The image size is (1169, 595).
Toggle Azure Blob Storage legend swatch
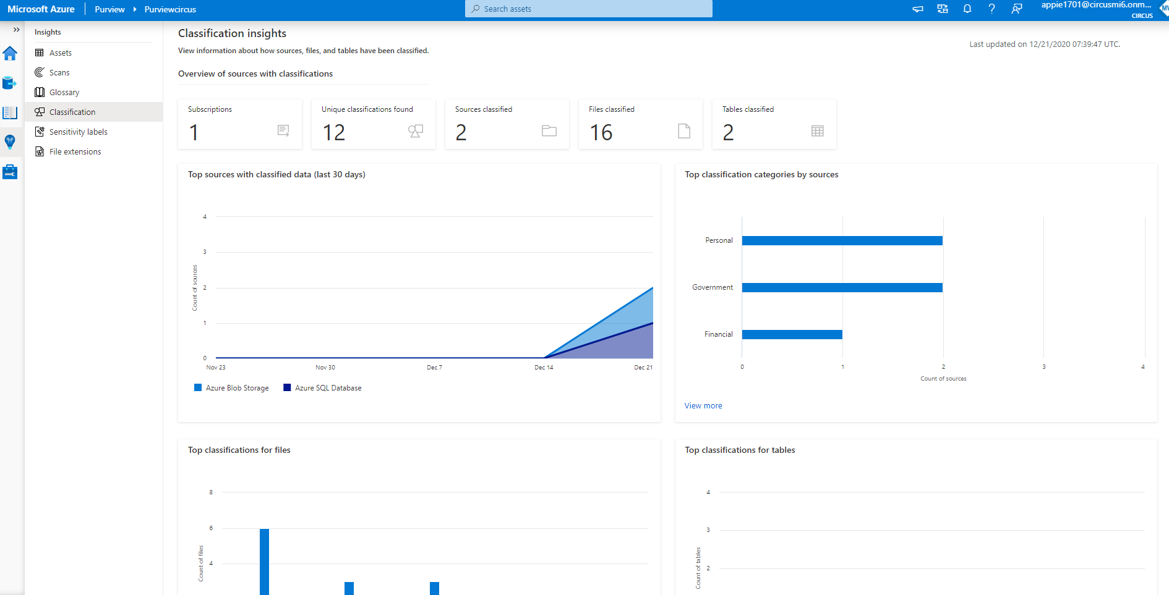(x=198, y=388)
